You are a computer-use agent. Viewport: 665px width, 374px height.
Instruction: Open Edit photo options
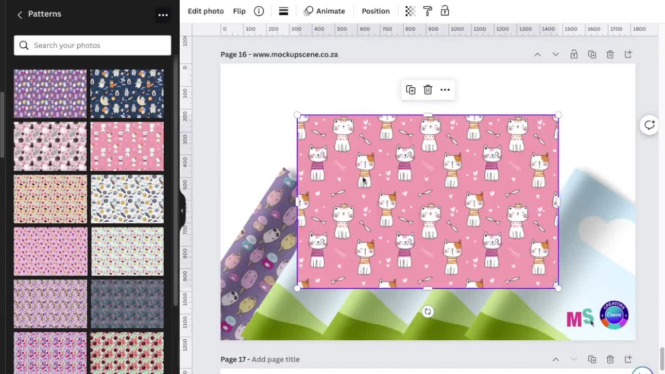coord(206,11)
